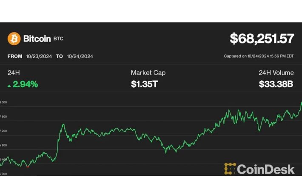Click the 24H Volume label
This screenshot has height=195, width=302.
coord(276,73)
